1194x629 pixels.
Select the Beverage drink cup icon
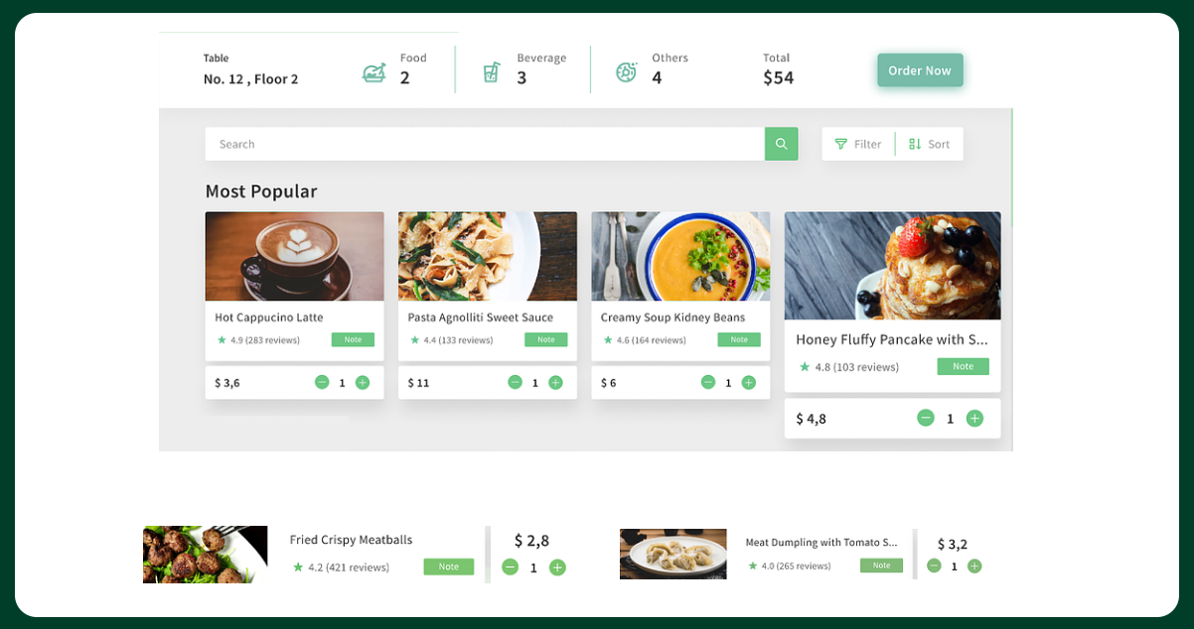491,71
